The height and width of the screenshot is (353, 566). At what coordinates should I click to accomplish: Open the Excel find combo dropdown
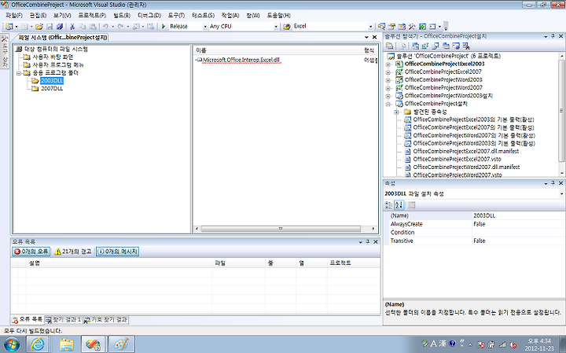370,27
